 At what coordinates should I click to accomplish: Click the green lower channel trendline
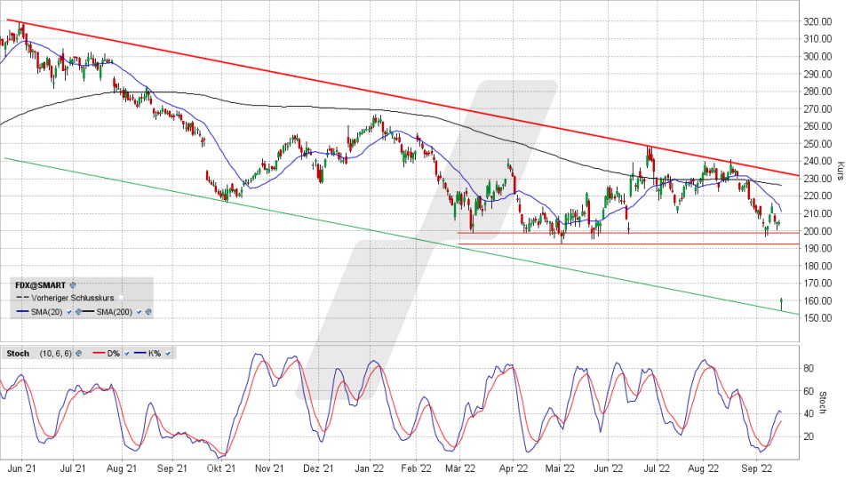tap(402, 236)
